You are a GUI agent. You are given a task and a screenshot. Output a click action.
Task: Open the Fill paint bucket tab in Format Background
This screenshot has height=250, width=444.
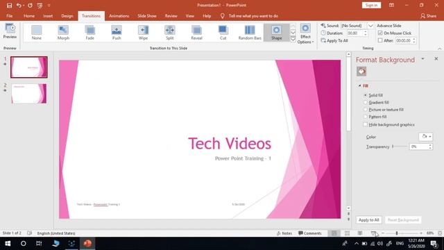coord(361,72)
